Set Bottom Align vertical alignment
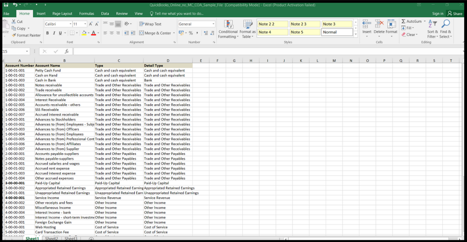This screenshot has height=242, width=467. (118, 24)
